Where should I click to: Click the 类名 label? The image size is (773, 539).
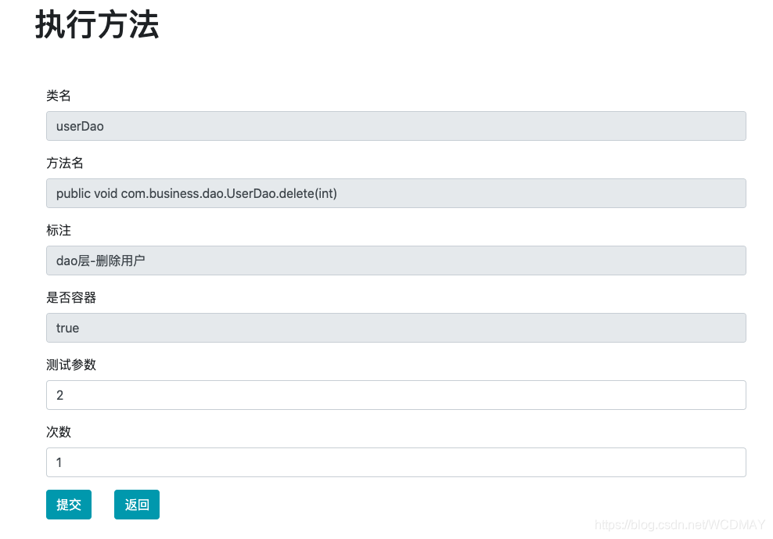[x=59, y=95]
